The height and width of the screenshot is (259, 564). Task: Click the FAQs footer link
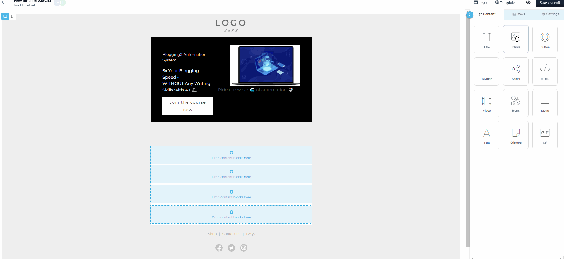coord(250,234)
